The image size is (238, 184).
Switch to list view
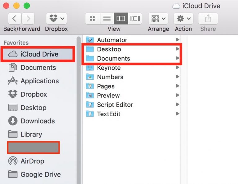click(107, 19)
